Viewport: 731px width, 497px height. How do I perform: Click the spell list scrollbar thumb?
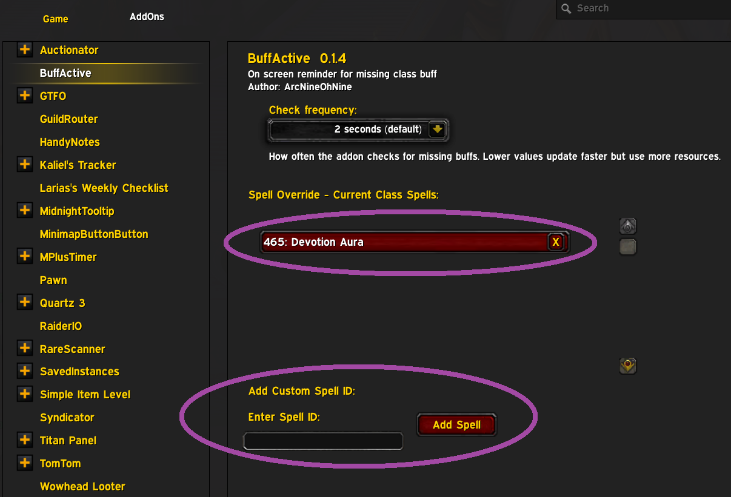628,246
